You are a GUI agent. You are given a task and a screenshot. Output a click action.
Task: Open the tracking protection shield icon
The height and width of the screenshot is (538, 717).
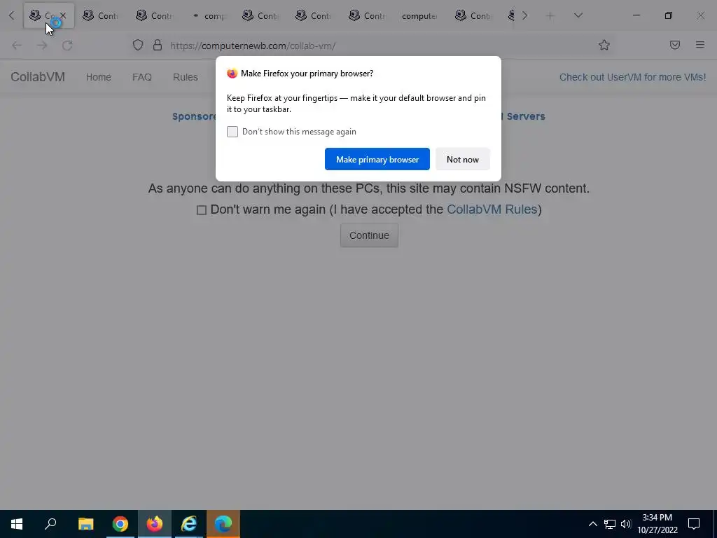[x=138, y=45]
